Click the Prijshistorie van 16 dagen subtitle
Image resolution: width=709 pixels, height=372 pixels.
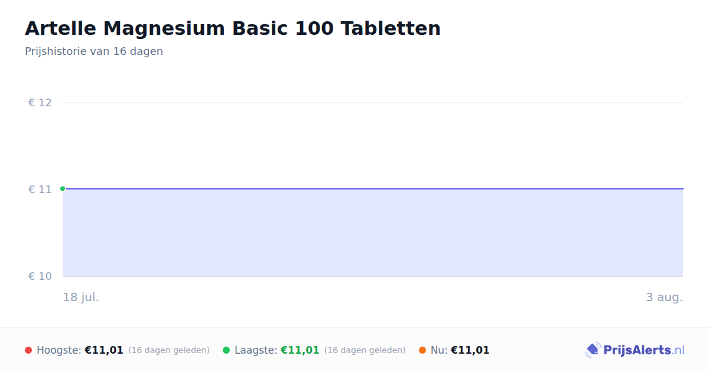pyautogui.click(x=94, y=51)
